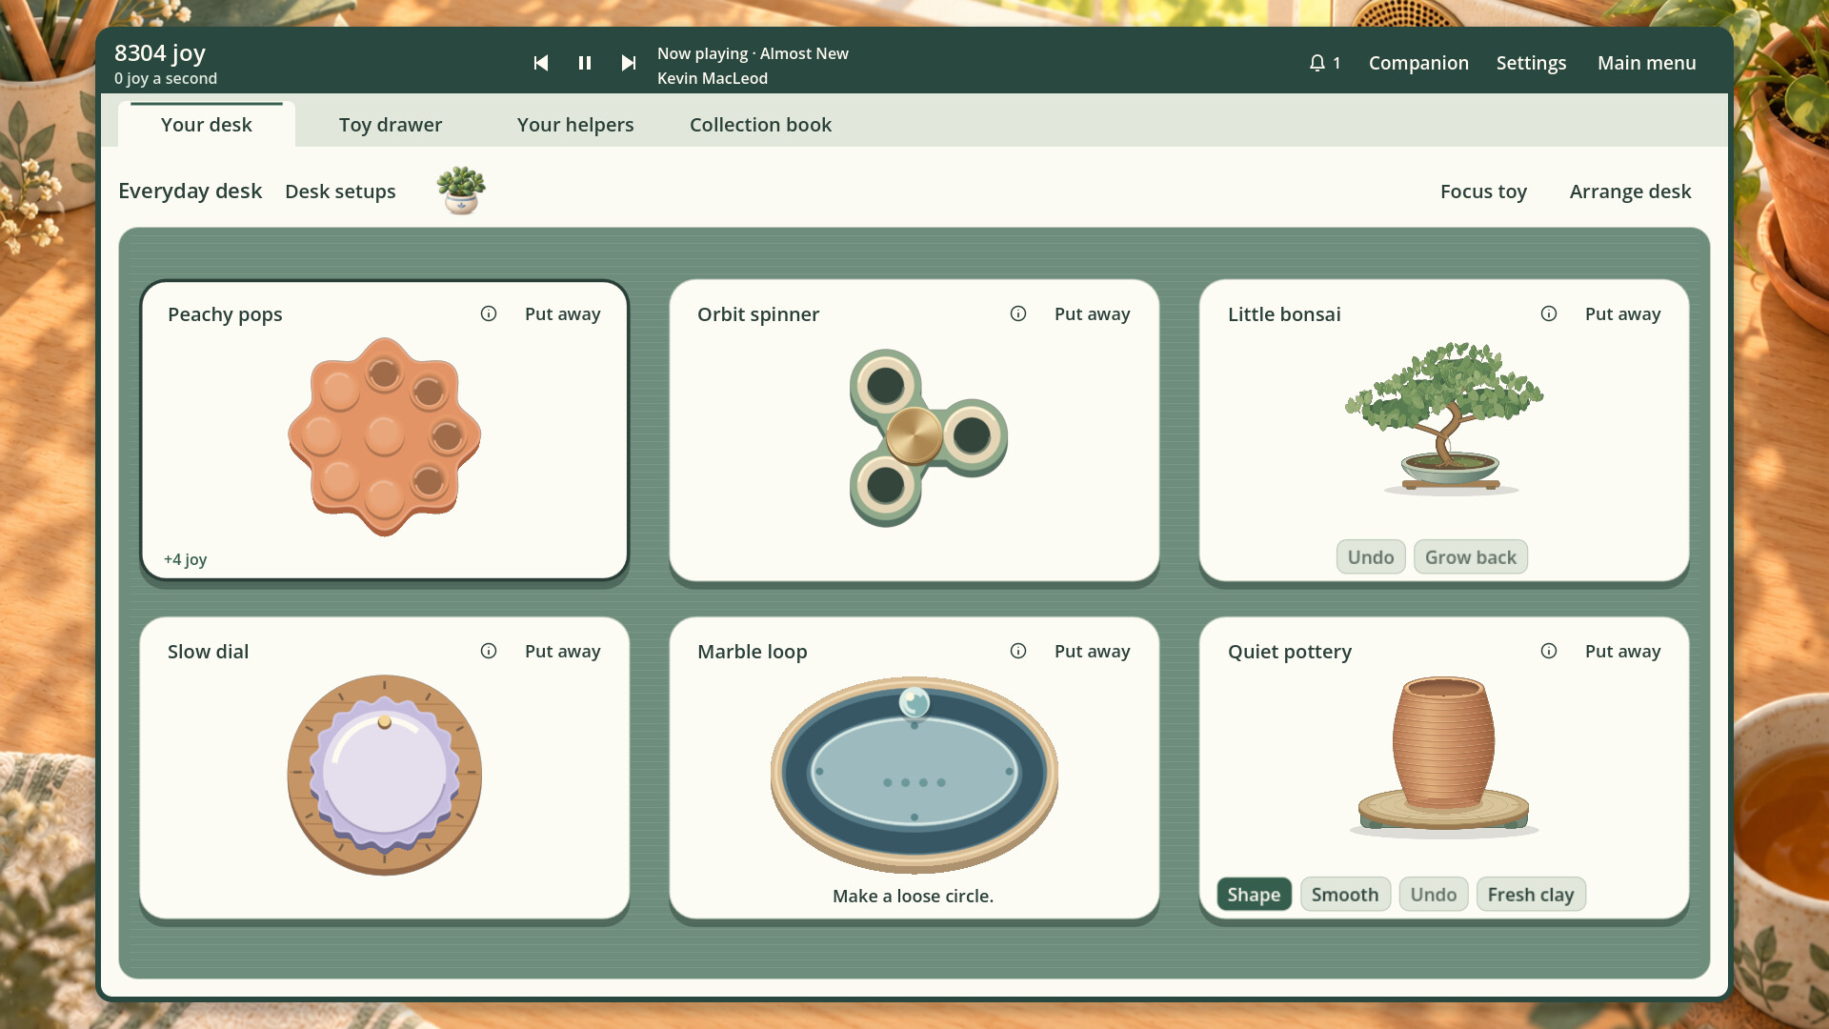The height and width of the screenshot is (1029, 1829).
Task: Click Grow back on the bonsai
Action: coord(1471,557)
